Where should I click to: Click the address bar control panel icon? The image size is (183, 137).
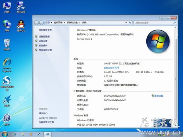click(x=48, y=23)
